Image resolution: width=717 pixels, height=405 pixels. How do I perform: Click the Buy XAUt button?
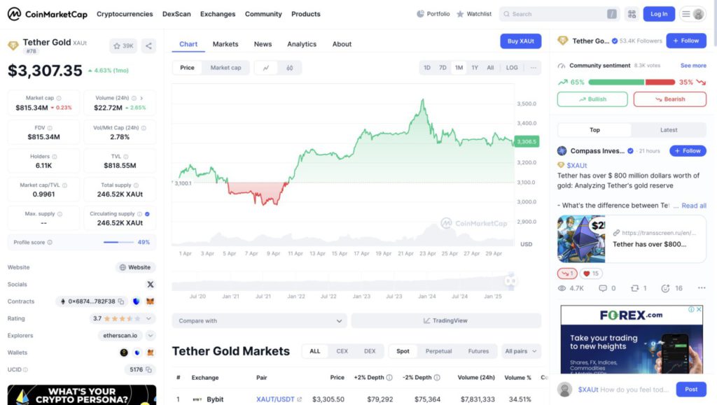pos(520,41)
